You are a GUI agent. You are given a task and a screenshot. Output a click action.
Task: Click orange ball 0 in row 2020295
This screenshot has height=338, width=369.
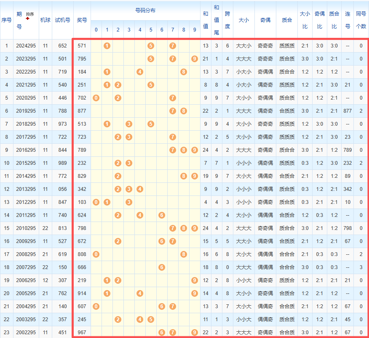point(96,98)
